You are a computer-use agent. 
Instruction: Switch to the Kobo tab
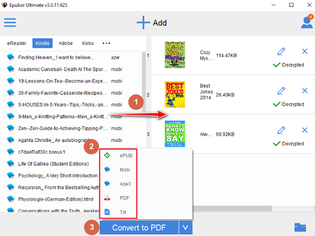(x=88, y=43)
